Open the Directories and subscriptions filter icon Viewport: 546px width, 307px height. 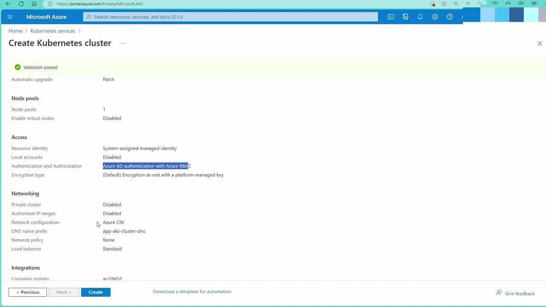[x=406, y=17]
